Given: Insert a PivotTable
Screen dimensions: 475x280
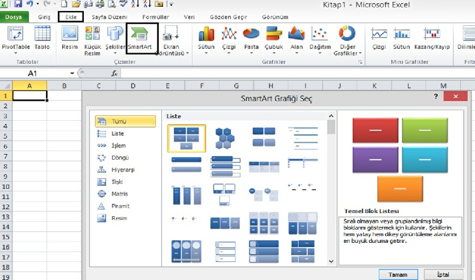Looking at the screenshot, I should pyautogui.click(x=16, y=39).
